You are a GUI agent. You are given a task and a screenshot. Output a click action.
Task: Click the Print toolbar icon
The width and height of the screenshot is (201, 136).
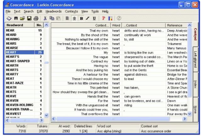[36, 18]
